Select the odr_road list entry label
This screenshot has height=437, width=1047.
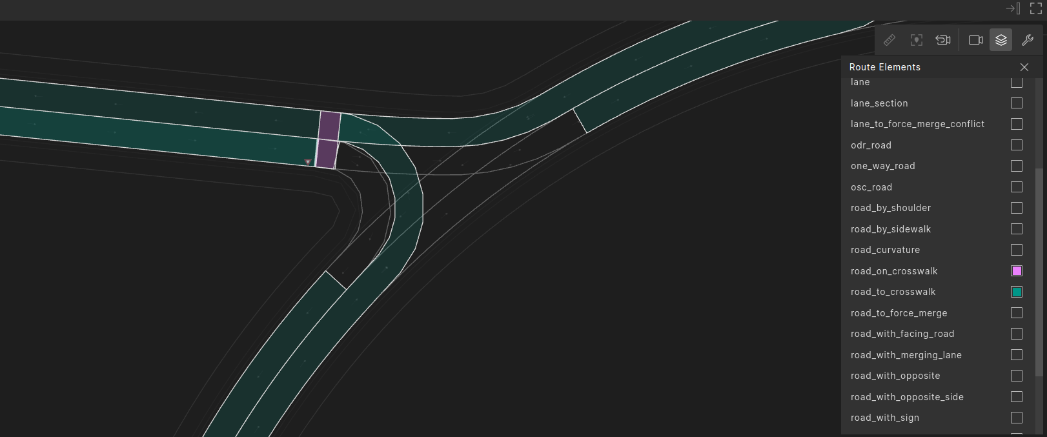click(871, 145)
